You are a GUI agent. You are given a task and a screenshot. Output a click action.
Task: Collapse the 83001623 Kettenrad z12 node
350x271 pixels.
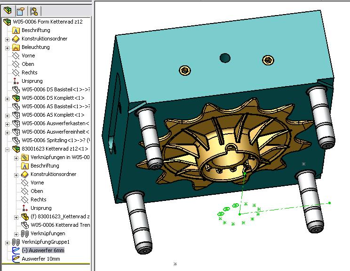(7, 150)
